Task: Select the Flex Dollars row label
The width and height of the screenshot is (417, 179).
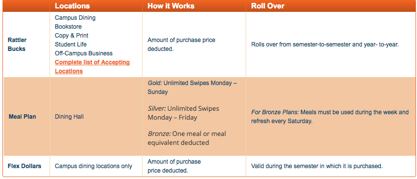Action: point(24,166)
